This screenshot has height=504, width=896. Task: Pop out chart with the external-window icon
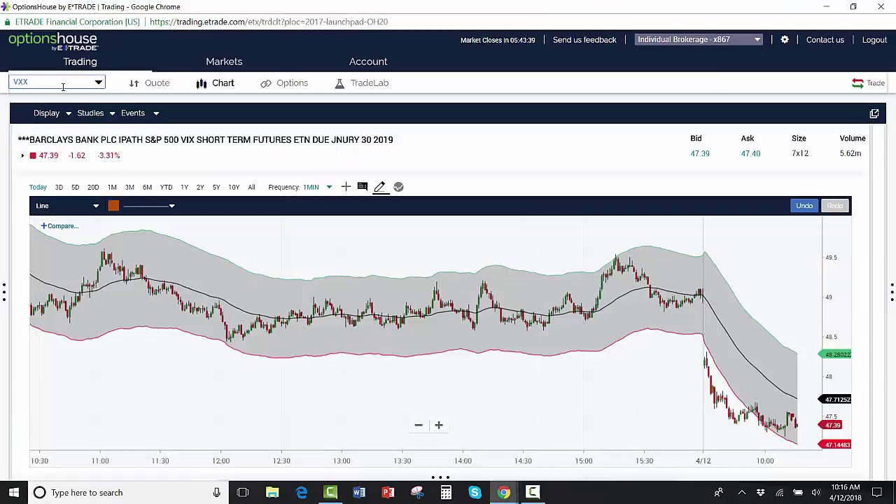pos(874,113)
